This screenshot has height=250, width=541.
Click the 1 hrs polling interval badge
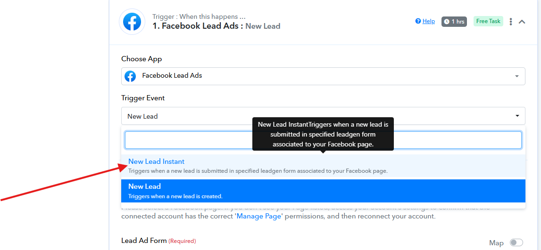[x=454, y=22]
